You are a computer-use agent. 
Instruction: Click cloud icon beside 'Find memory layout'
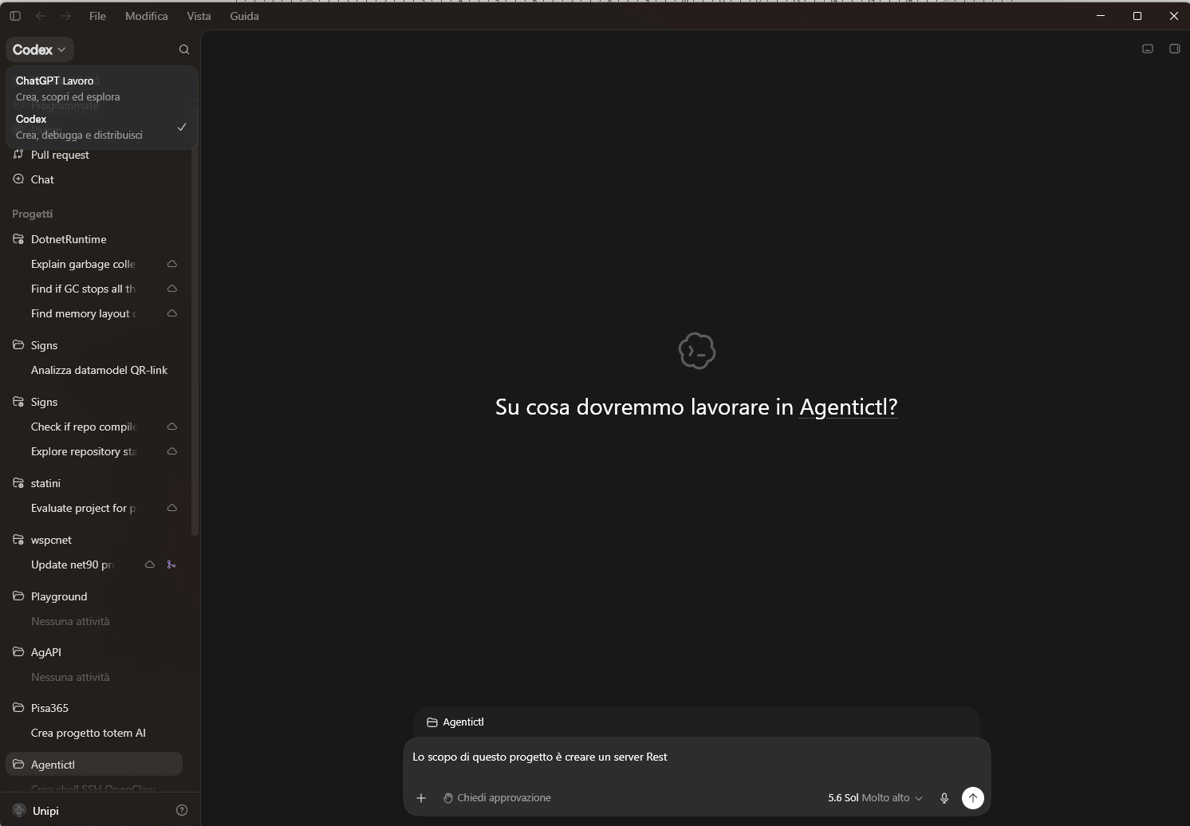point(171,313)
